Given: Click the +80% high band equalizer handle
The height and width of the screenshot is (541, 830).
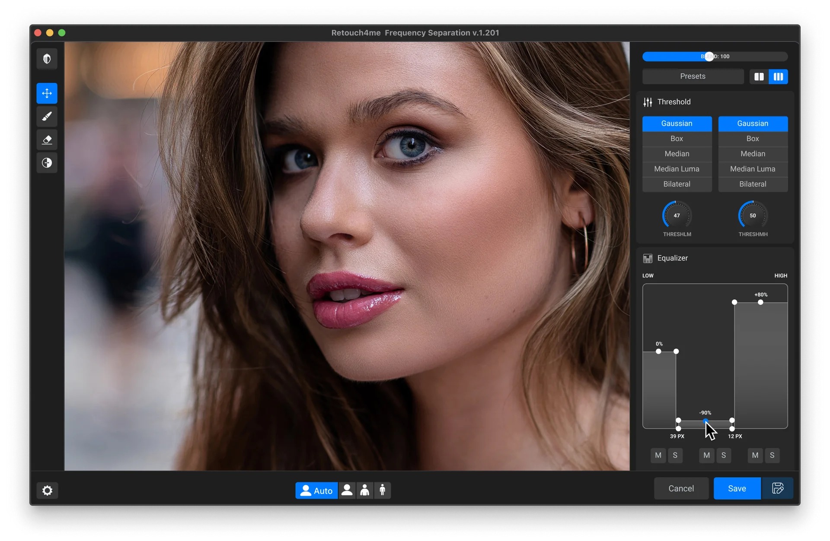Looking at the screenshot, I should tap(760, 302).
